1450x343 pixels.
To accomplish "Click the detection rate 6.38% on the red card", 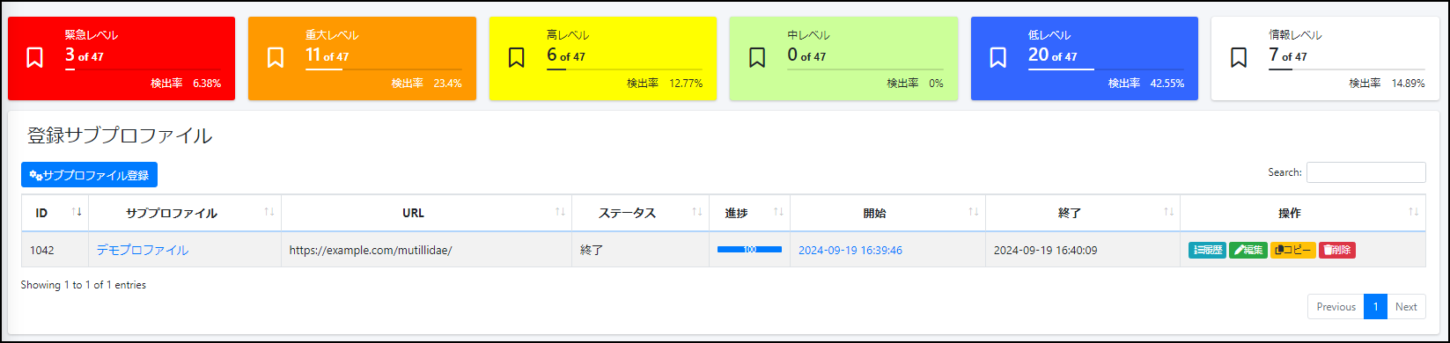I will tap(207, 84).
